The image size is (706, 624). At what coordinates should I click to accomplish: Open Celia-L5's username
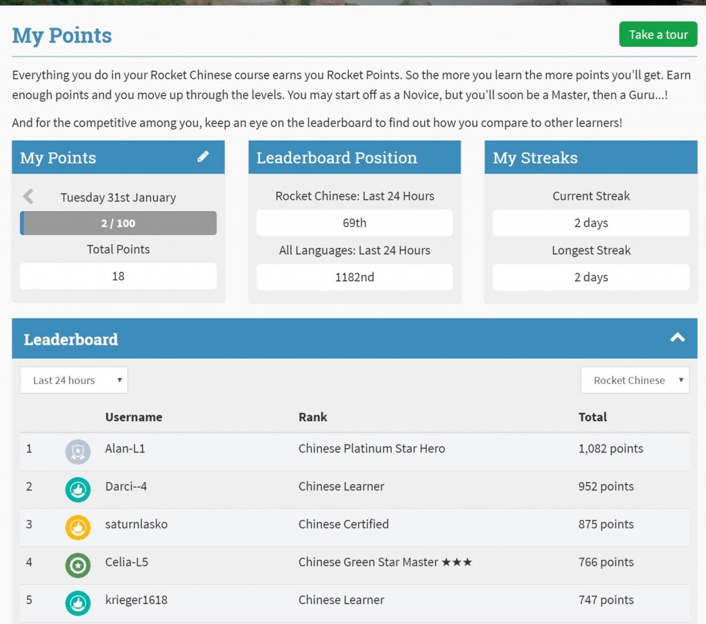click(127, 562)
